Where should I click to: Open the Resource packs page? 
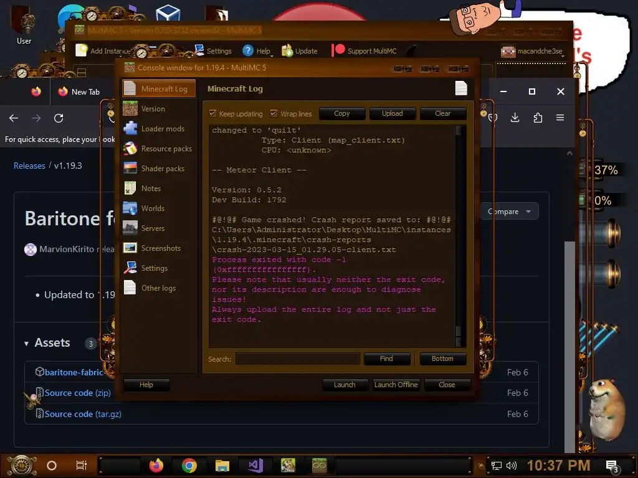[159, 148]
